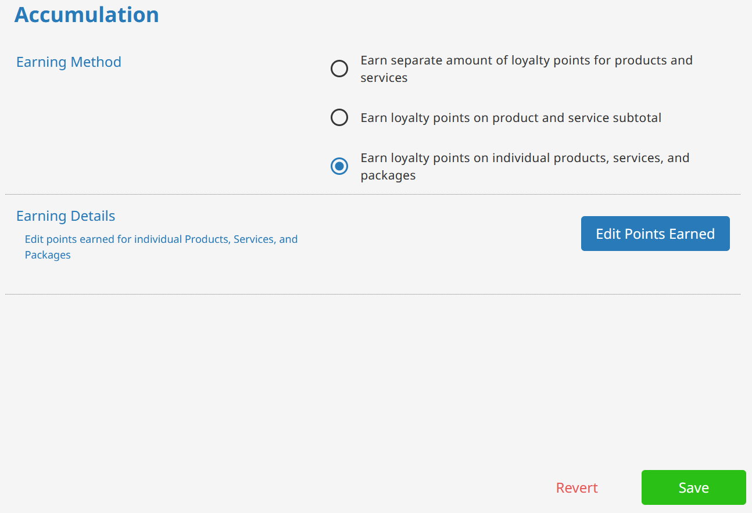Click the word 'services' under the first earning option
The width and height of the screenshot is (752, 513).
click(384, 78)
